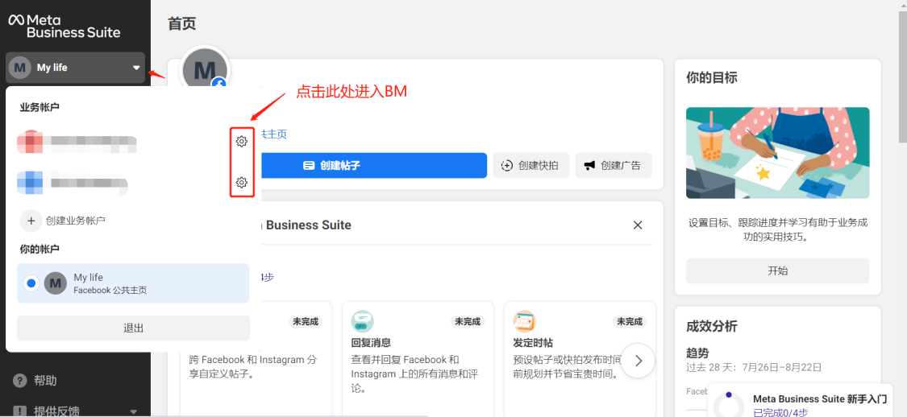
Task: Click the 你的目标 illustration image
Action: click(777, 153)
